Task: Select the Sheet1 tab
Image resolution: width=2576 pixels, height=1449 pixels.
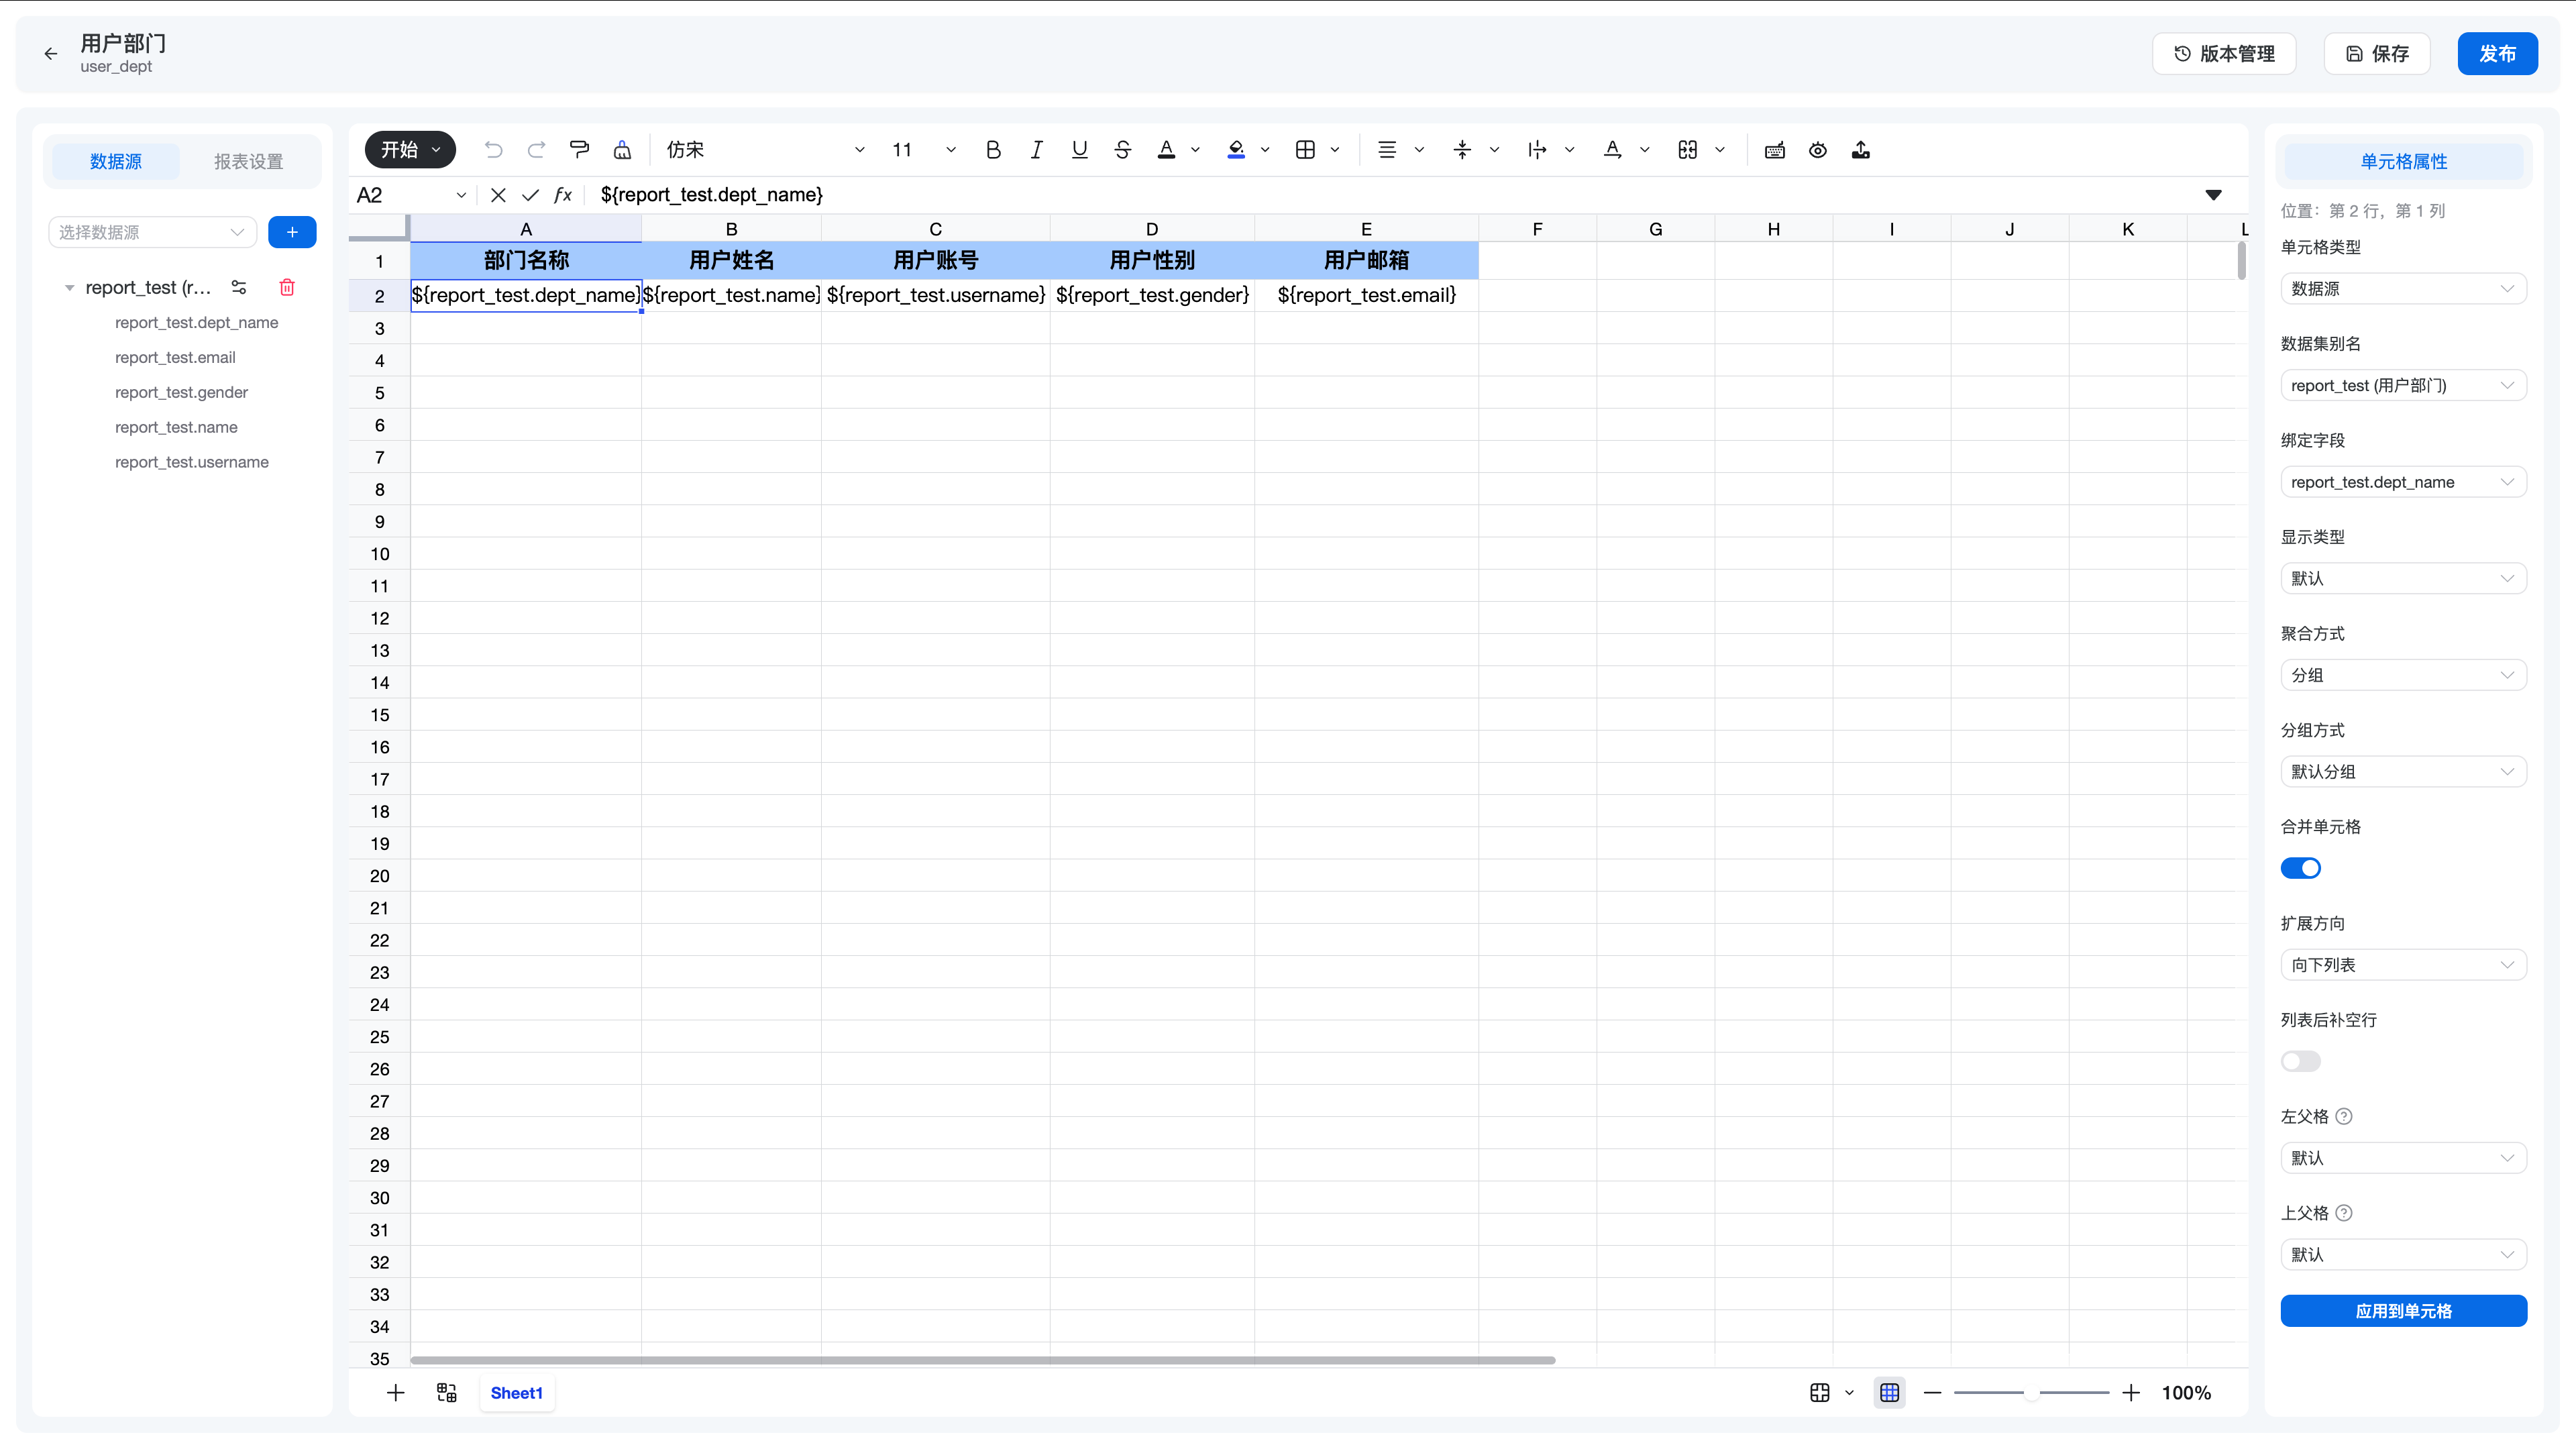Action: coord(516,1392)
